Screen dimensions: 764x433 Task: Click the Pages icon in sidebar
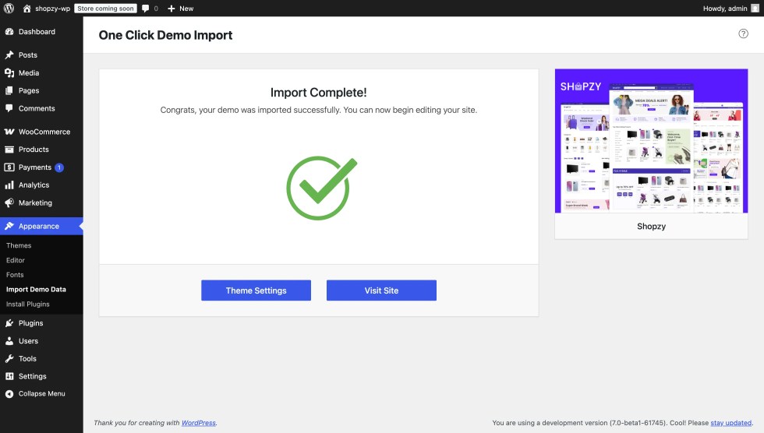(9, 90)
